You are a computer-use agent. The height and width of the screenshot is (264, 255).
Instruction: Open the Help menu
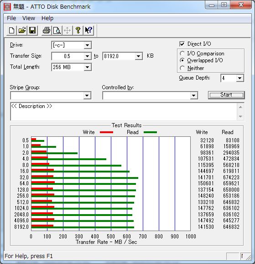(x=47, y=18)
